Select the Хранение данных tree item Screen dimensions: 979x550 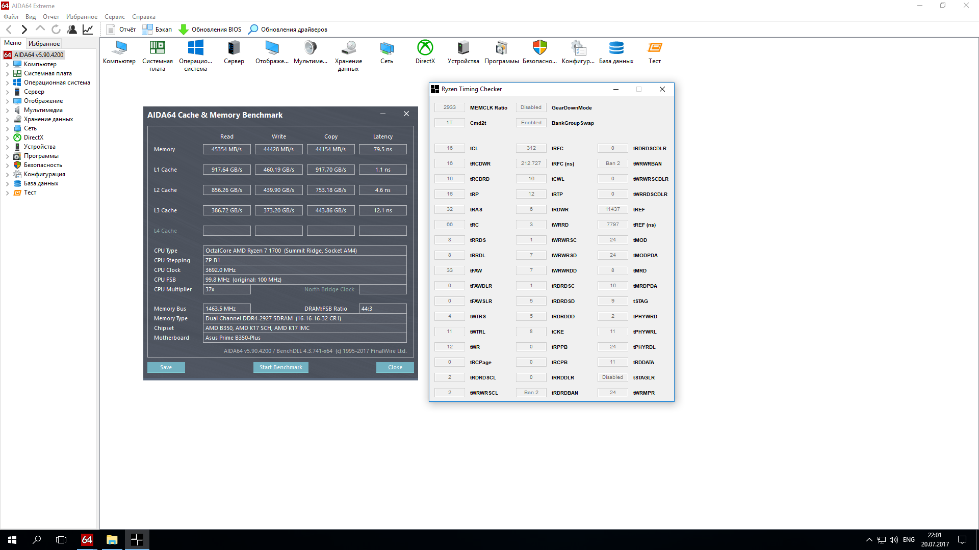48,119
